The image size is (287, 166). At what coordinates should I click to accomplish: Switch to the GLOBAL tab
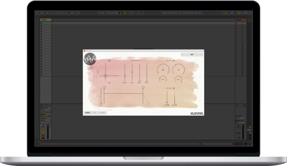(102, 113)
